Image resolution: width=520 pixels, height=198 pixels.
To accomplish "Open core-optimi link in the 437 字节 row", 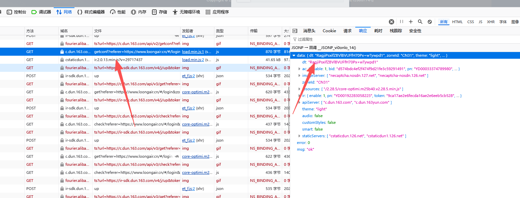I will pyautogui.click(x=197, y=124).
